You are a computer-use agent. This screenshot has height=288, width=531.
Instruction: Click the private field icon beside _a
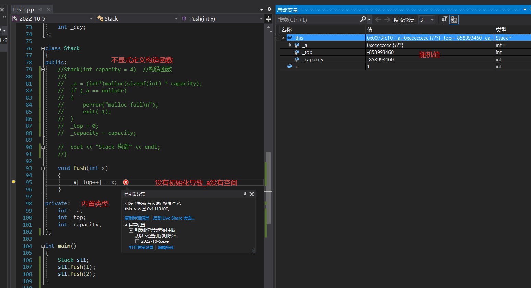point(297,45)
